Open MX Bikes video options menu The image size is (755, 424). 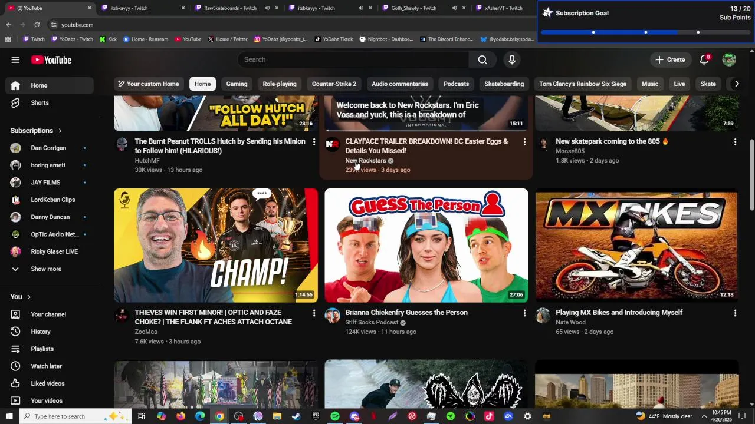(x=735, y=313)
